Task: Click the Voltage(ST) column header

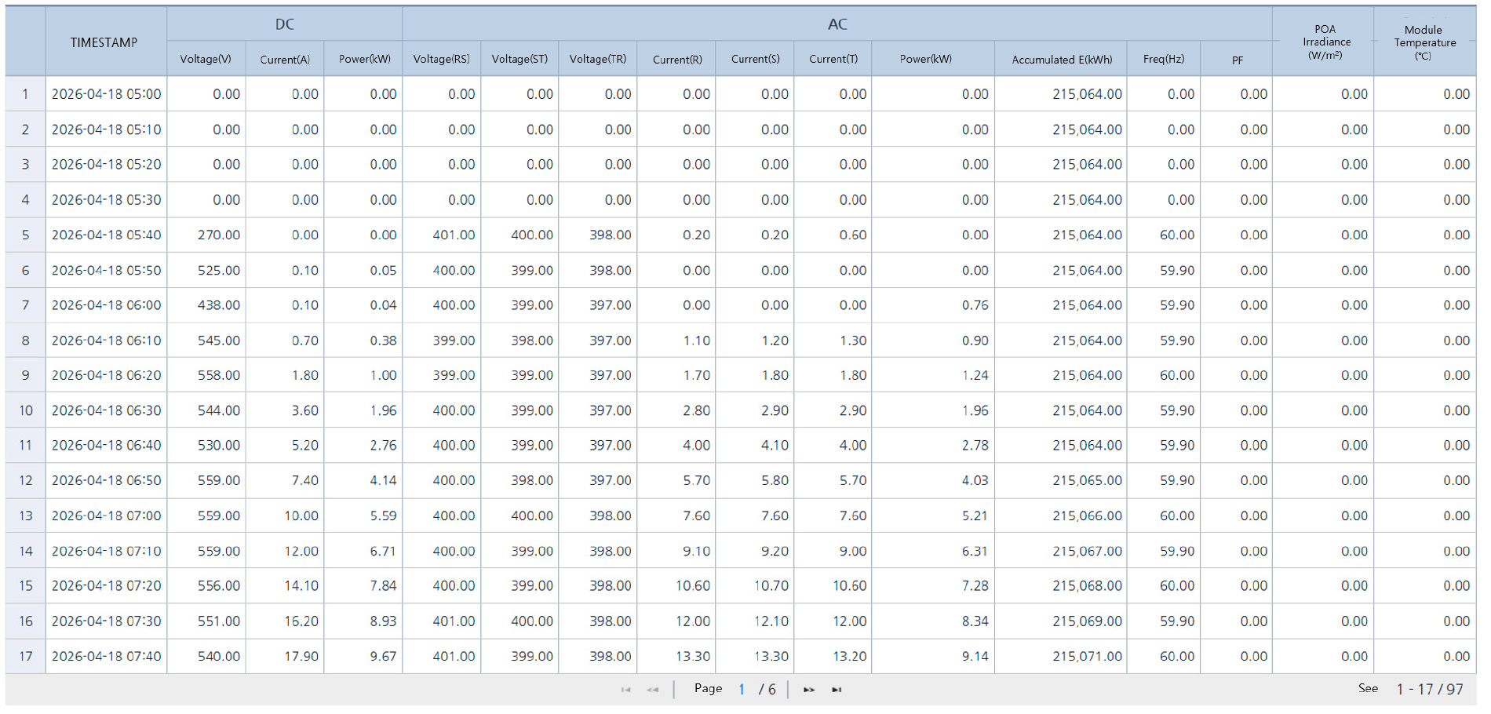Action: [x=519, y=59]
